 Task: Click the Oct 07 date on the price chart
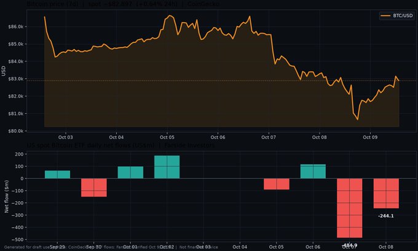click(269, 137)
